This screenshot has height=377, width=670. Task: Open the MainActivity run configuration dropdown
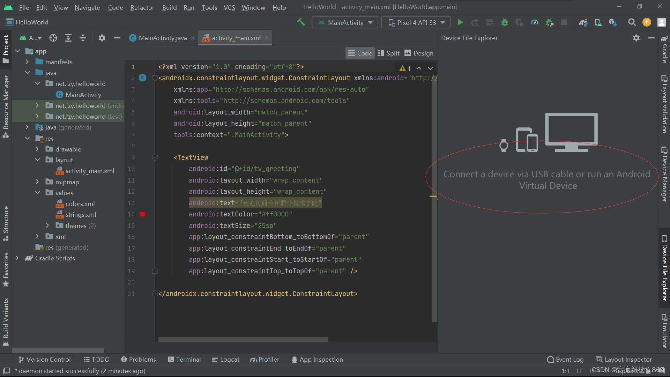pyautogui.click(x=345, y=22)
